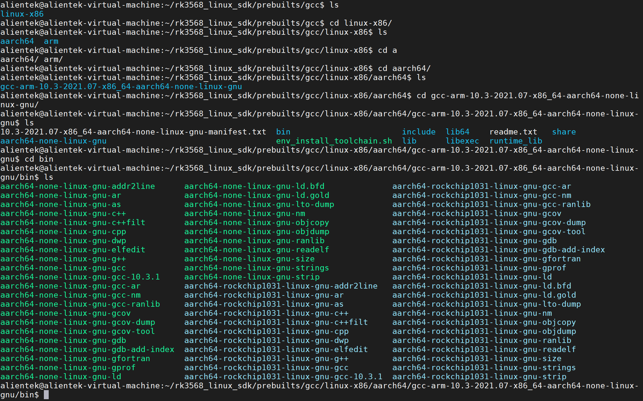643x401 pixels.
Task: Click aarch64-none-linux-gnu-ld.gold entry
Action: point(256,196)
